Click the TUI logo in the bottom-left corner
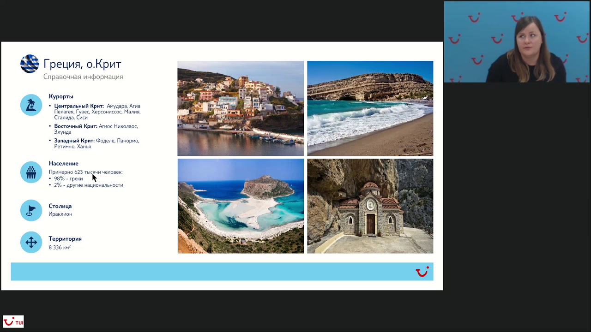 coord(13,322)
